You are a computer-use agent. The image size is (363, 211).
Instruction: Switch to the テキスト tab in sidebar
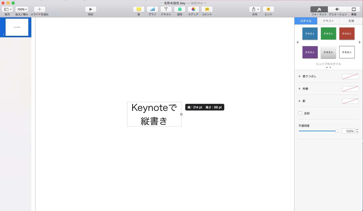click(328, 21)
